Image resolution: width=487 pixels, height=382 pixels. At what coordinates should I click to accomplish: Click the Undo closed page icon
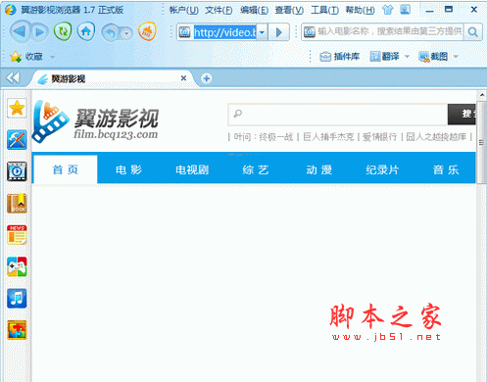pyautogui.click(x=111, y=32)
